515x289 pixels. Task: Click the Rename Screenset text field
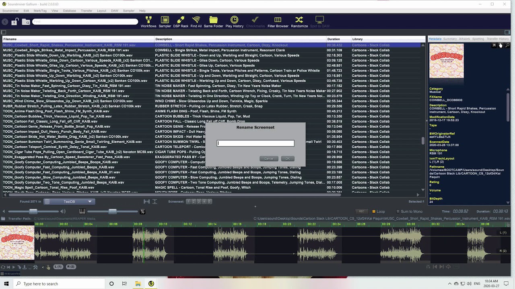click(255, 143)
